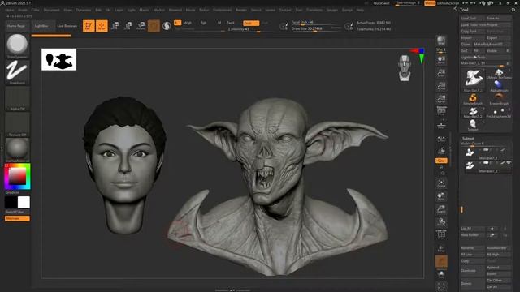The height and width of the screenshot is (292, 520).
Task: Click the Frame icon on right shelf
Action: tap(441, 183)
